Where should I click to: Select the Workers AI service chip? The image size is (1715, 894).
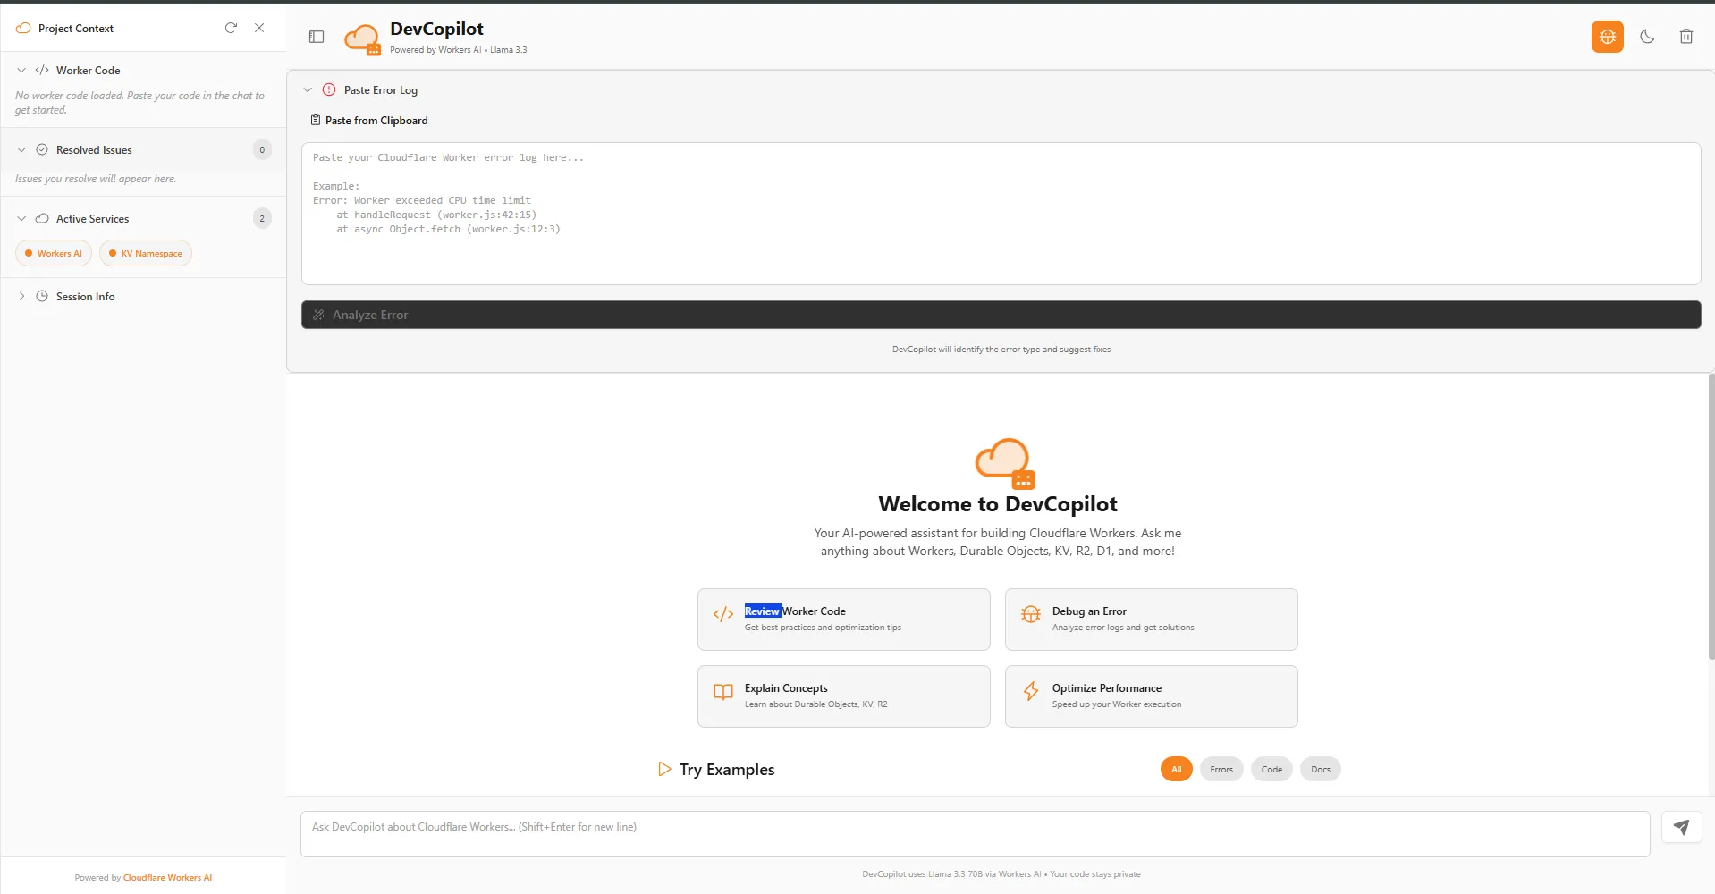tap(54, 253)
